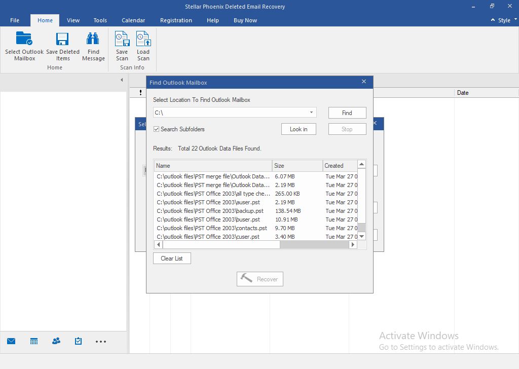Select the all type che... 265.00 KB row
Image resolution: width=519 pixels, height=369 pixels.
(x=256, y=194)
